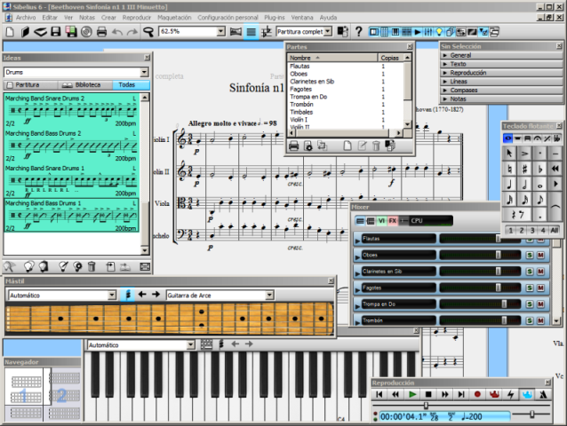Screen dimensions: 567x426
Task: Click keypad layout All button
Action: click(x=554, y=230)
